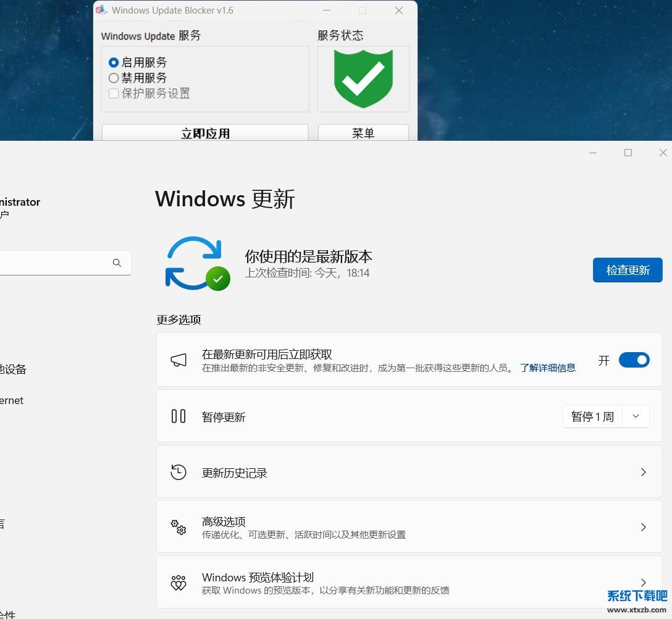
Task: Open the 暂停1周 dropdown
Action: (x=635, y=416)
